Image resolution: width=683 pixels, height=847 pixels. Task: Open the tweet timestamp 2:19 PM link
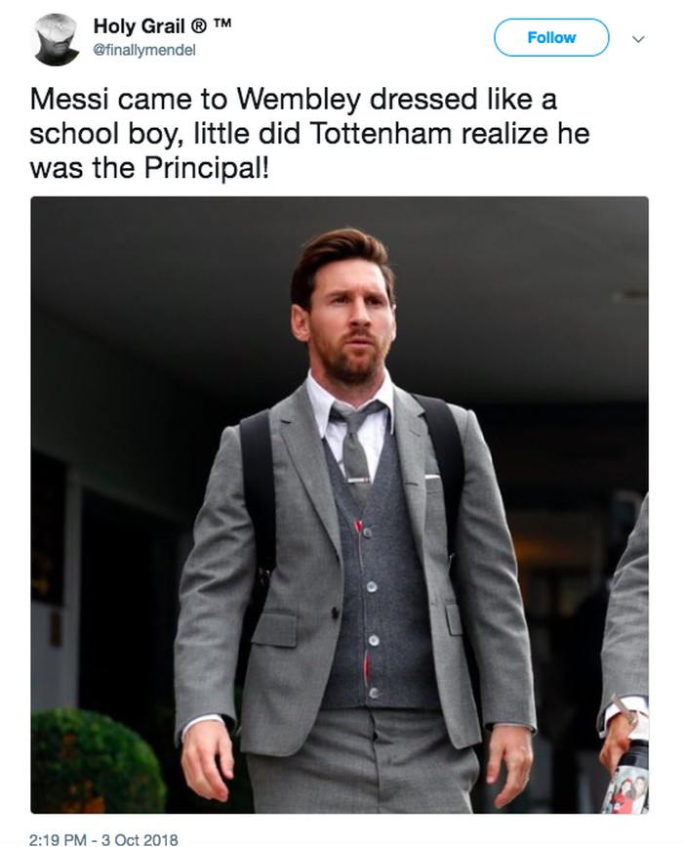click(57, 839)
